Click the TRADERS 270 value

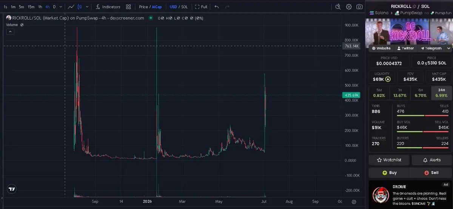coord(376,143)
